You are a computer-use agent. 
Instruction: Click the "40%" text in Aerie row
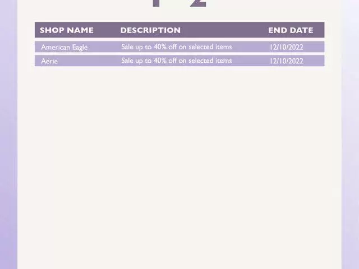[x=160, y=61]
